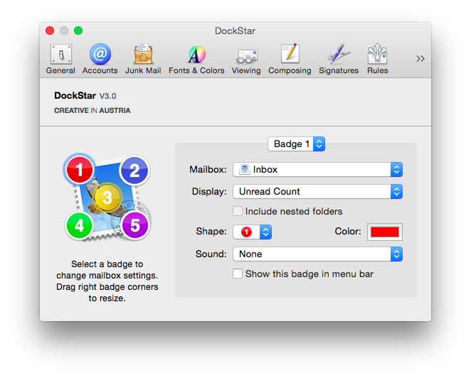The width and height of the screenshot is (471, 378).
Task: Enable Include nested folders checkbox
Action: [238, 211]
